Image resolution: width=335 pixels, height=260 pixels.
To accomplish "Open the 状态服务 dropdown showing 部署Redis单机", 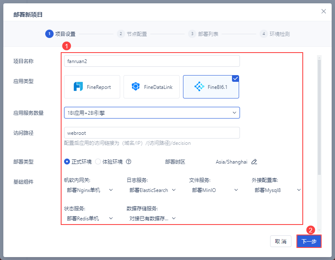I will 90,218.
